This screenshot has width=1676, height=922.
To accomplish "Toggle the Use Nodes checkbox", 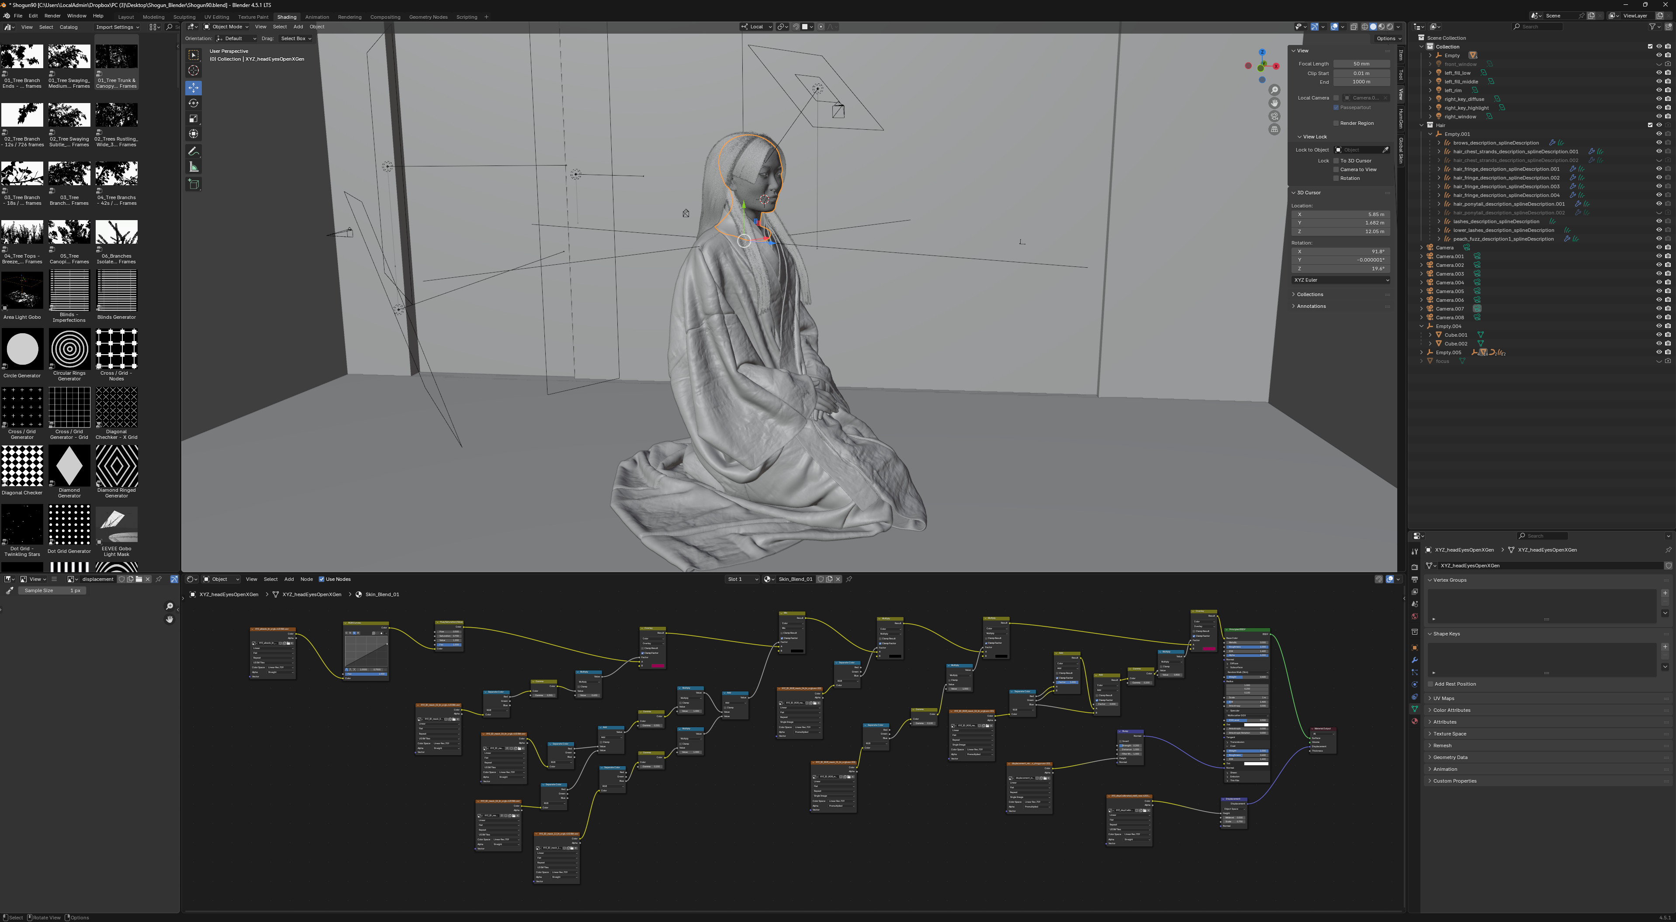I will (x=322, y=579).
